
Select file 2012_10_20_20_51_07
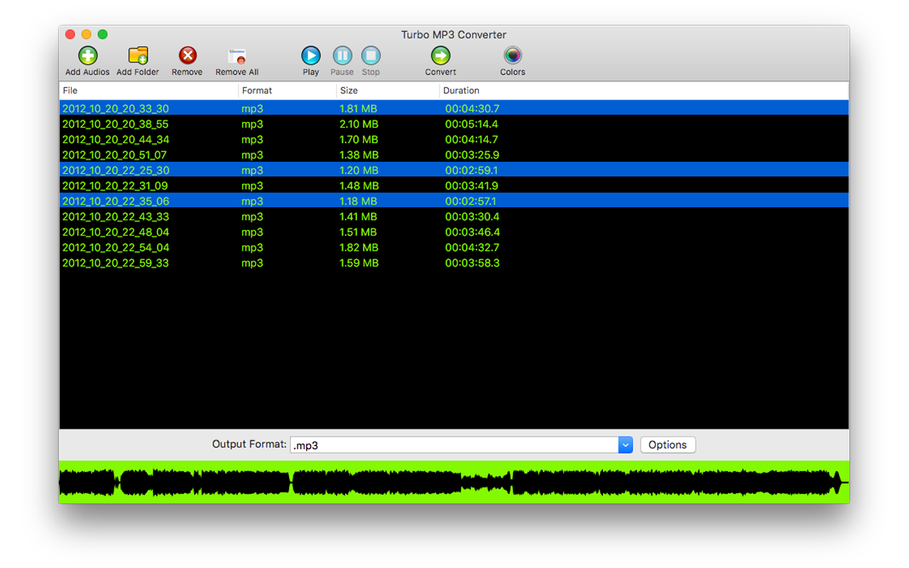(114, 155)
